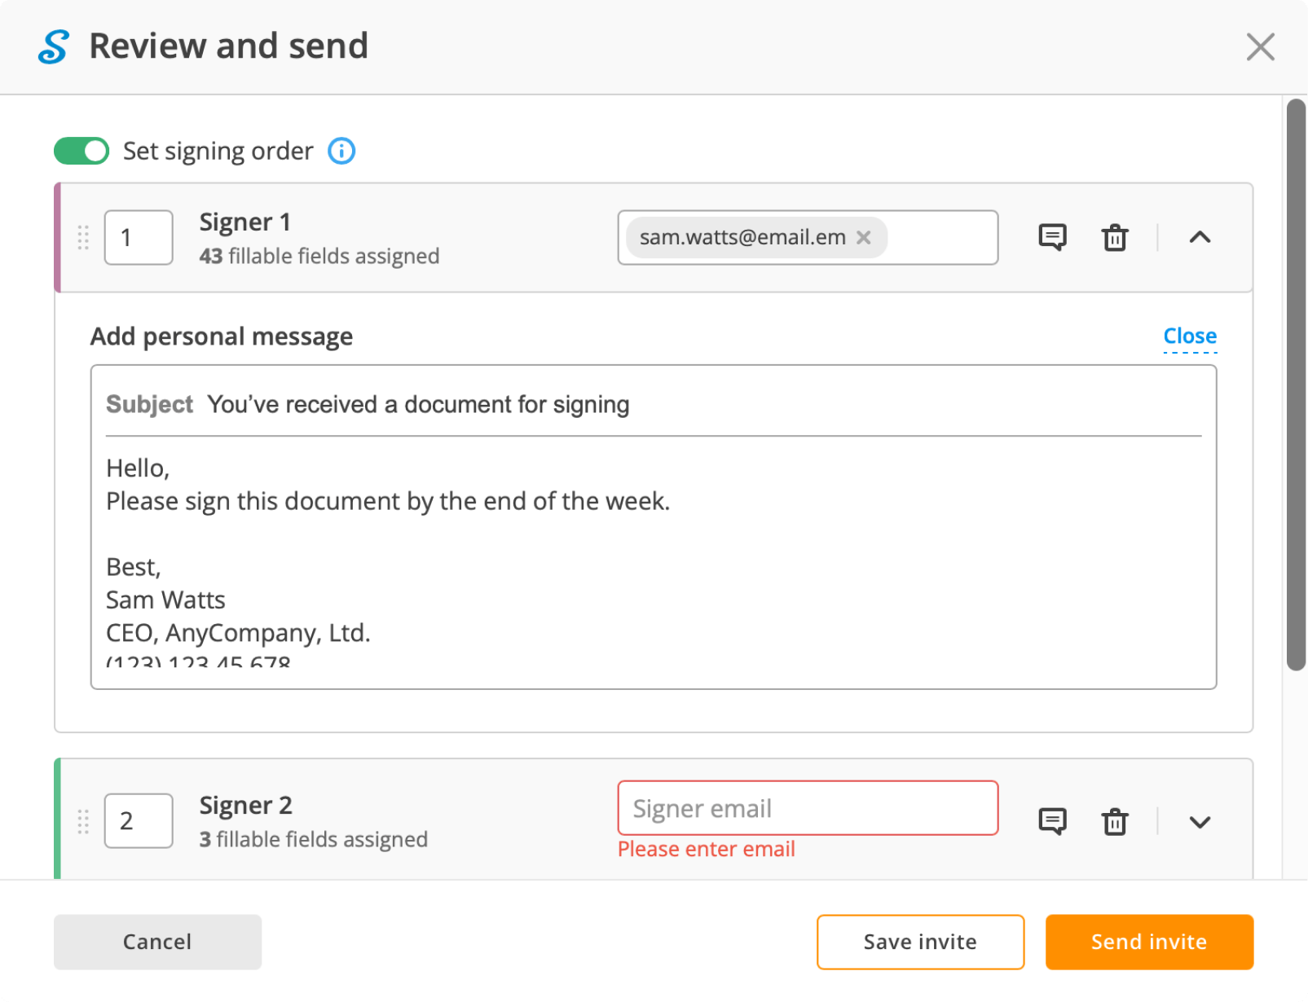Viewport: 1308px width, 1002px height.
Task: Dismiss dialog with the X icon
Action: [x=1260, y=46]
